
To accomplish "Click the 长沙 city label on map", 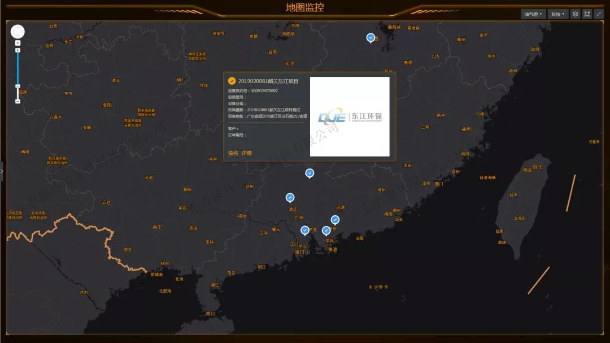I will tap(289, 63).
